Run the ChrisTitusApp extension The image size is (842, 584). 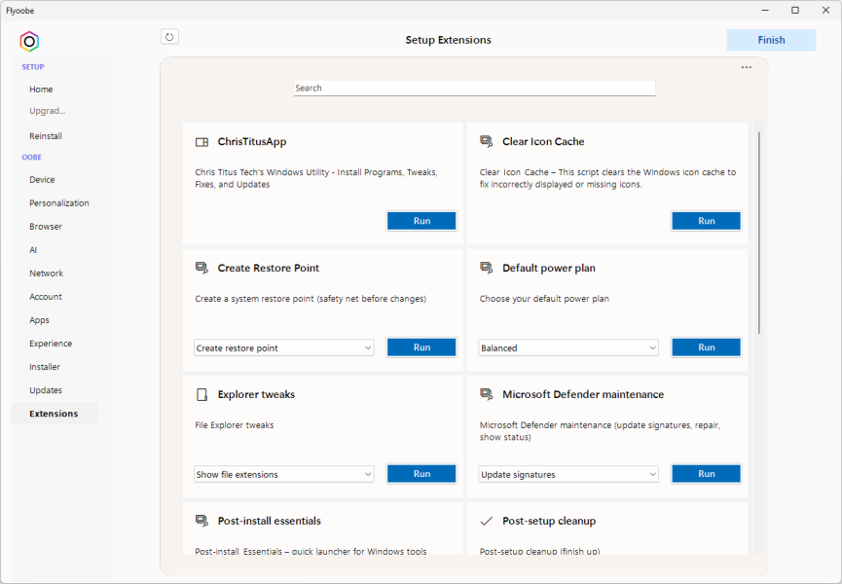point(421,221)
